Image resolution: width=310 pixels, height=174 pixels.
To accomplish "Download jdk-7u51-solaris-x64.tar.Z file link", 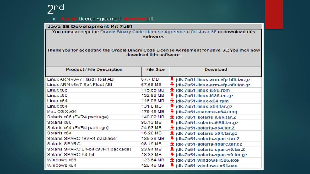I will click(206, 128).
